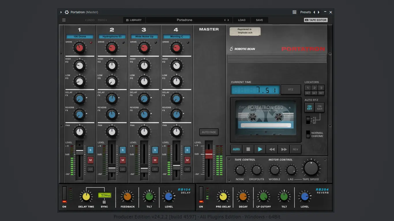Click the MASTER level fader
This screenshot has height=221, width=394.
[209, 154]
